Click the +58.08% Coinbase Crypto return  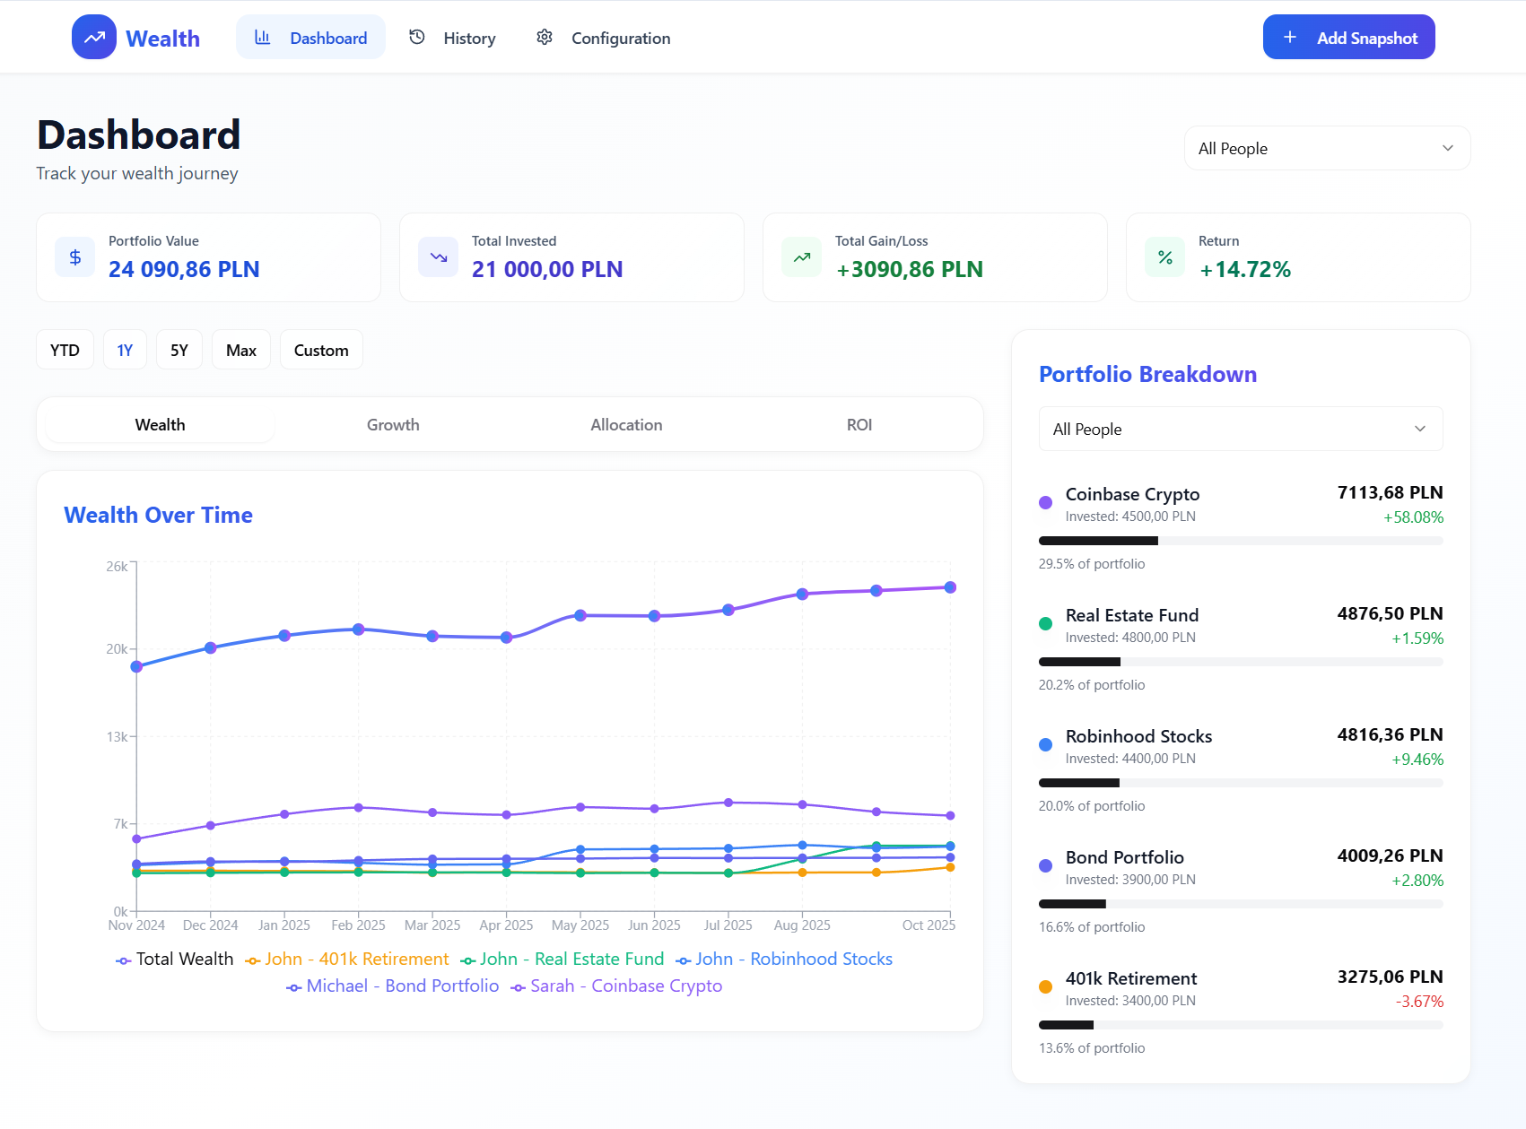coord(1413,517)
